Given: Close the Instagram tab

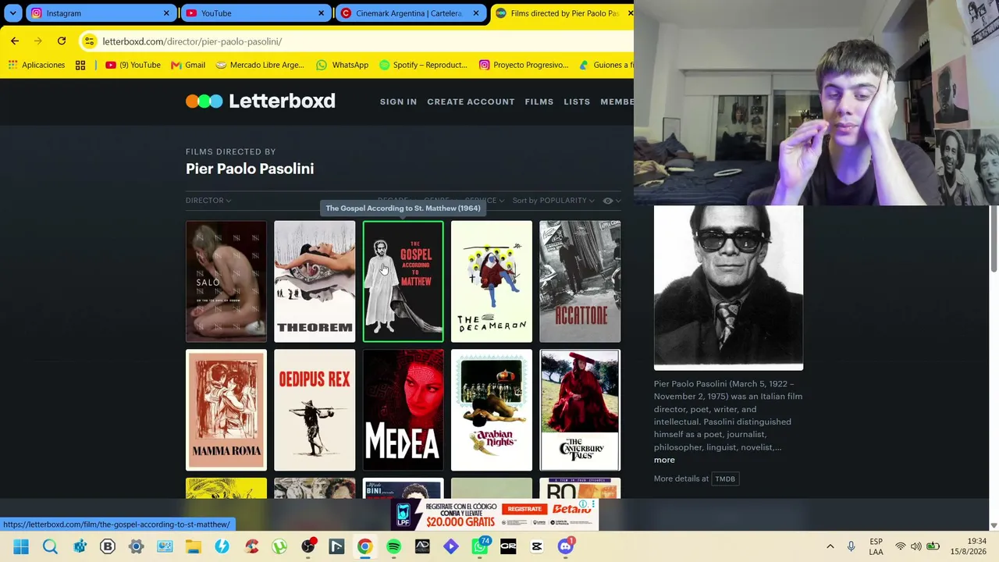Looking at the screenshot, I should (x=166, y=13).
